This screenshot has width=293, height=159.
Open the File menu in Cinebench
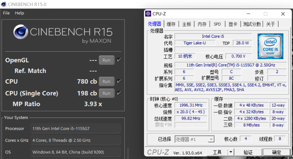tap(6, 13)
